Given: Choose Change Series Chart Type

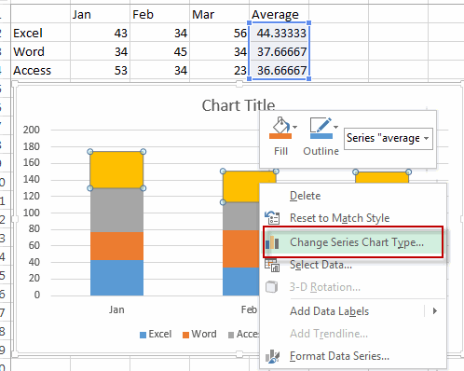Looking at the screenshot, I should [353, 242].
